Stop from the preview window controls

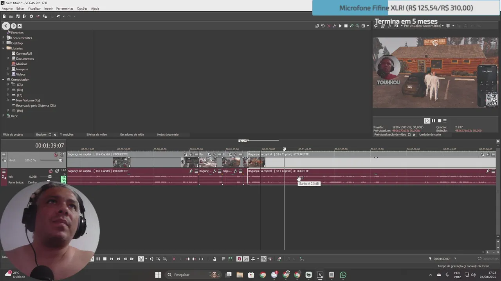click(439, 121)
